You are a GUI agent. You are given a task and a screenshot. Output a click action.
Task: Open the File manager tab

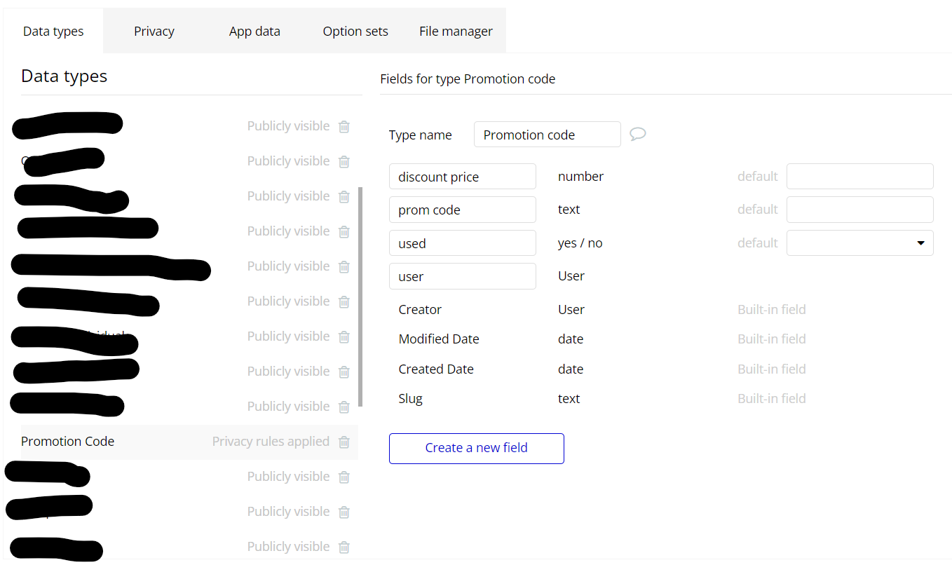[x=456, y=32]
